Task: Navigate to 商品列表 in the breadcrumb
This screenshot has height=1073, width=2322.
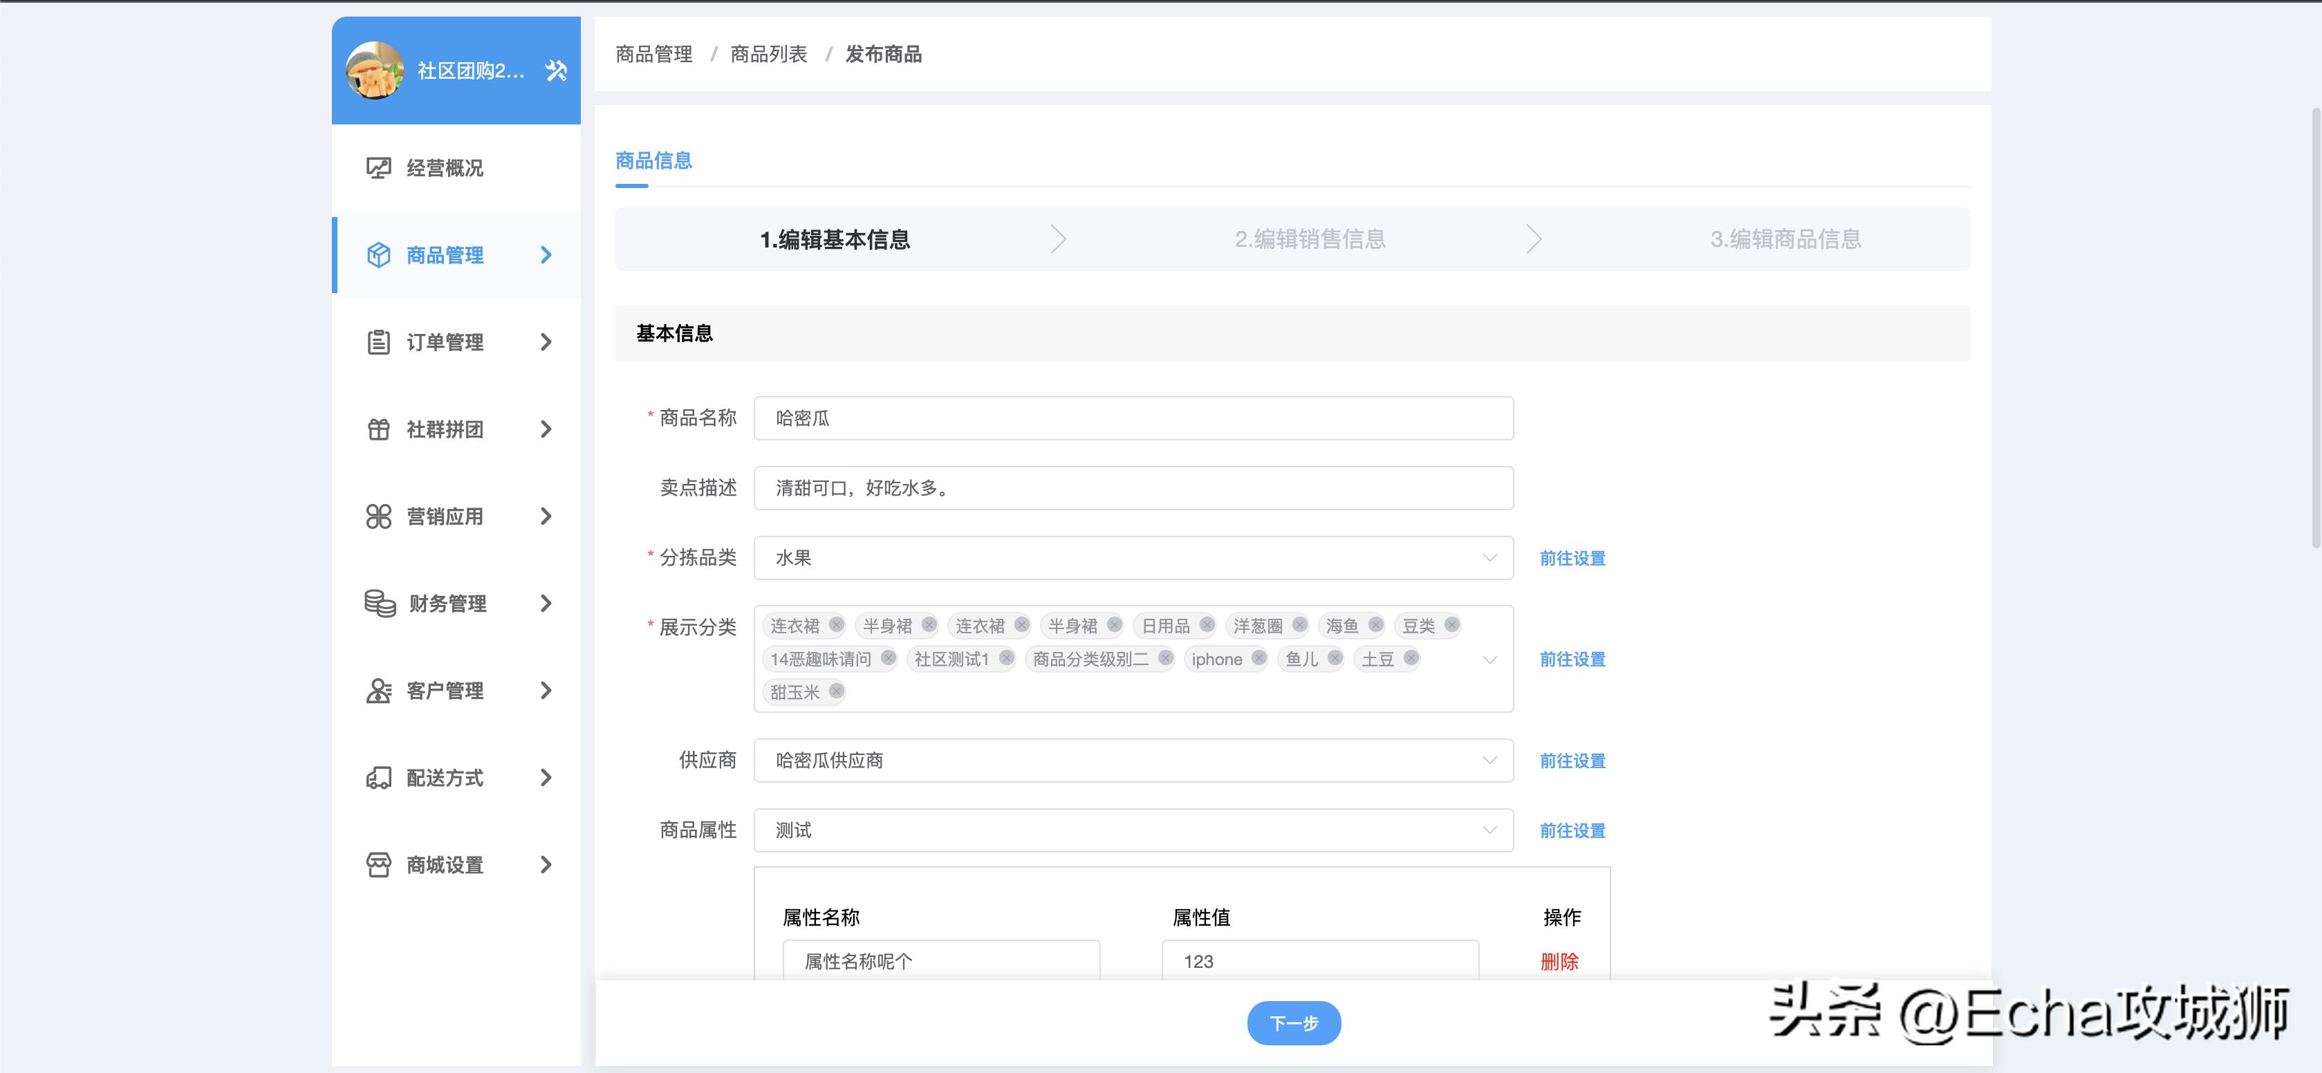Action: [x=768, y=54]
